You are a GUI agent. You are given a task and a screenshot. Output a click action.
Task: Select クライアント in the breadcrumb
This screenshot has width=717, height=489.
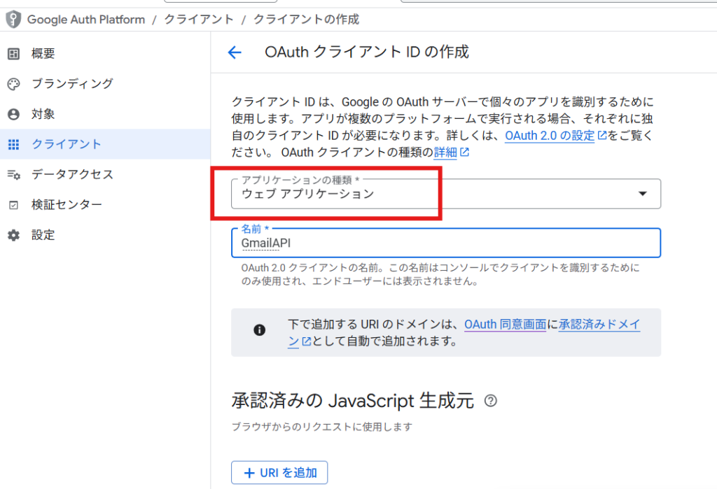199,19
